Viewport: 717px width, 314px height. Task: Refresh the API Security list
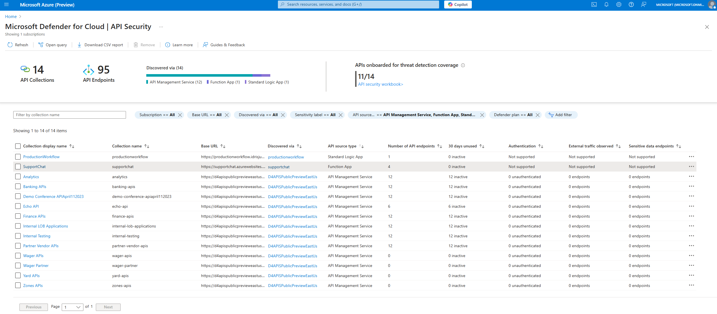(x=18, y=45)
